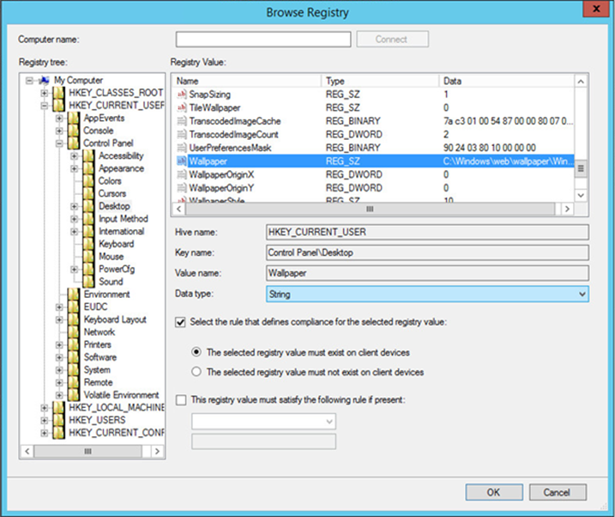
Task: Select 'must not exist on client devices' option
Action: point(197,373)
